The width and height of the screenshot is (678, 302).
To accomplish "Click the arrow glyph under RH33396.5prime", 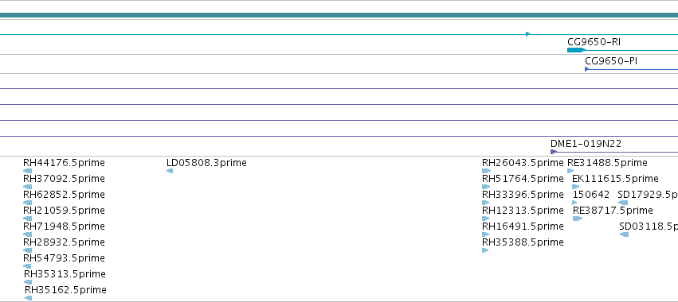I will coord(485,203).
